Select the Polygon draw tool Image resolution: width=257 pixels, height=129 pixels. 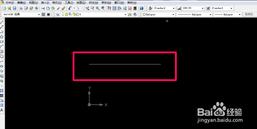click(2, 37)
